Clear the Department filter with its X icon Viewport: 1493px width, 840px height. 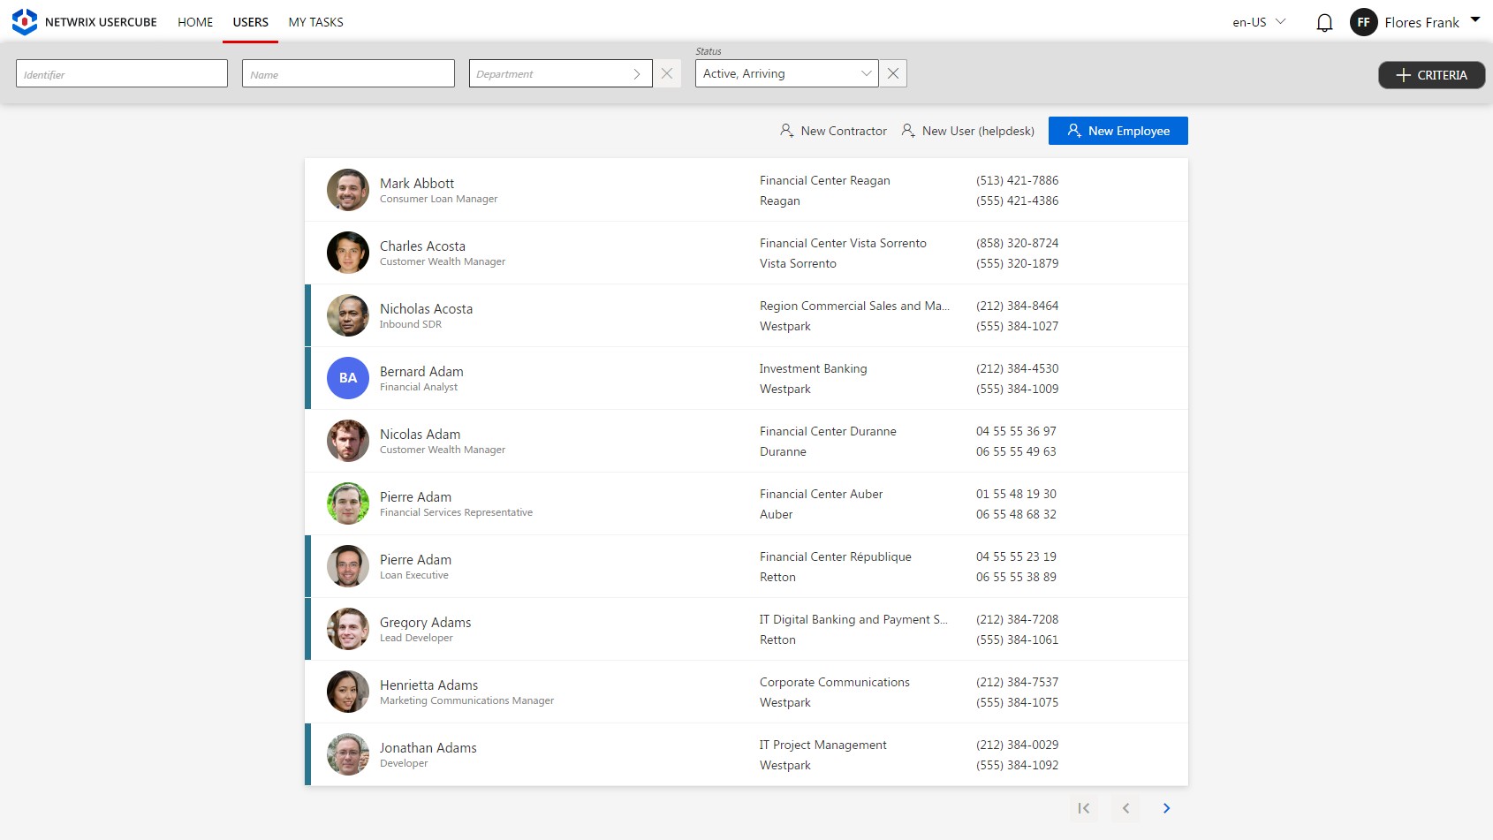(667, 73)
